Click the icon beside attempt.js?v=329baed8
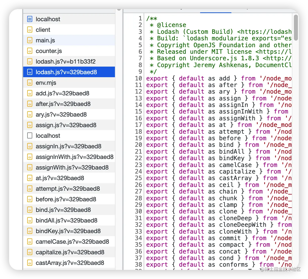 point(30,189)
